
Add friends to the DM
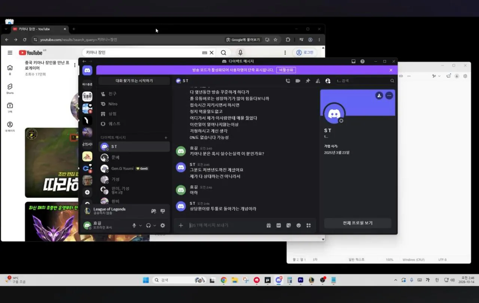318,81
